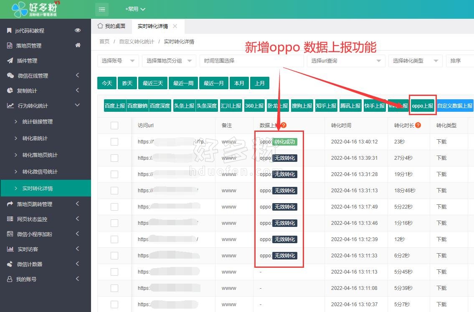Switch to the 我的桌面 tab
Image resolution: width=474 pixels, height=312 pixels.
point(112,26)
